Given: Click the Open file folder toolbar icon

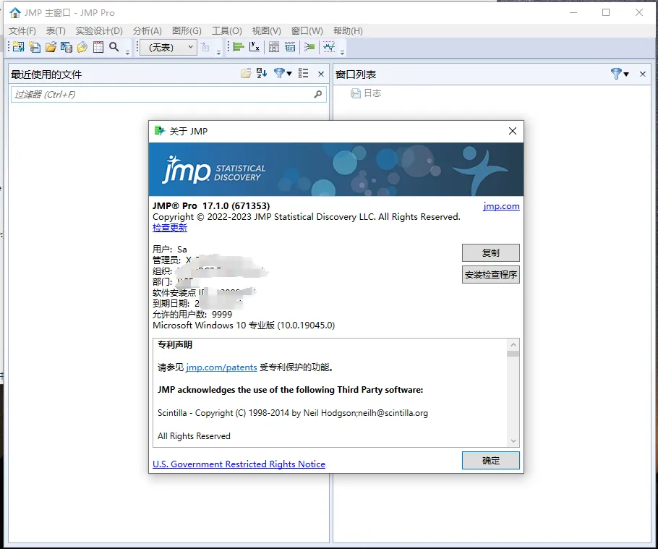Looking at the screenshot, I should pyautogui.click(x=51, y=47).
